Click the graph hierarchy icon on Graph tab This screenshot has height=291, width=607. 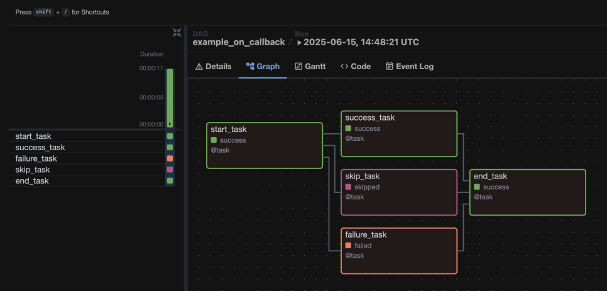(250, 66)
